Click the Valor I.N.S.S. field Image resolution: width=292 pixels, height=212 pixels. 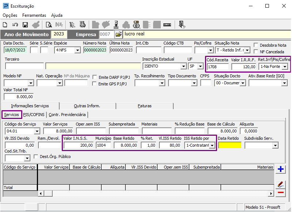[x=79, y=146]
